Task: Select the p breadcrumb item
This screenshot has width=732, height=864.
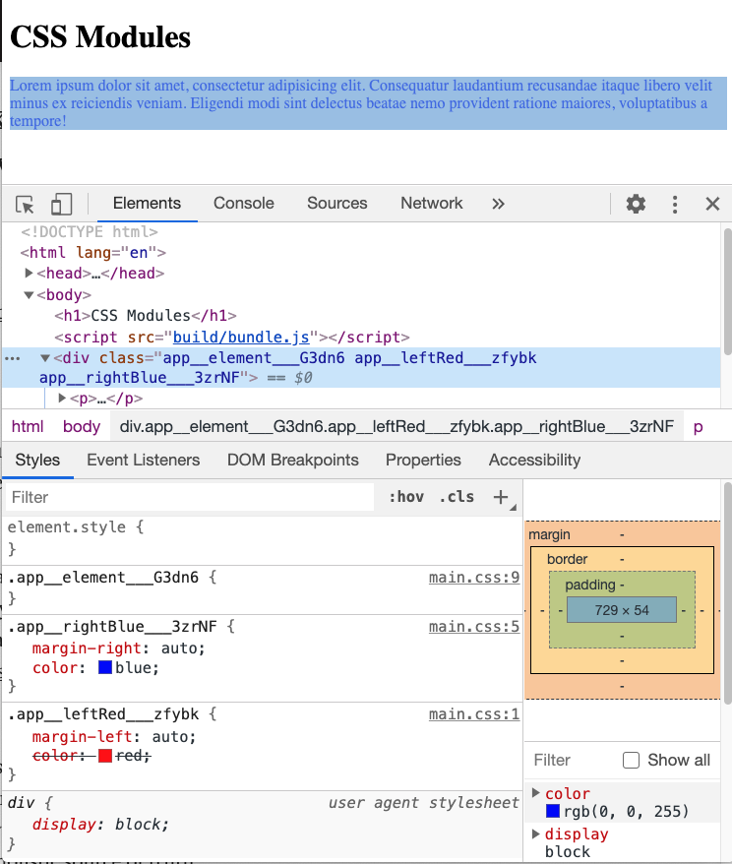Action: coord(698,426)
